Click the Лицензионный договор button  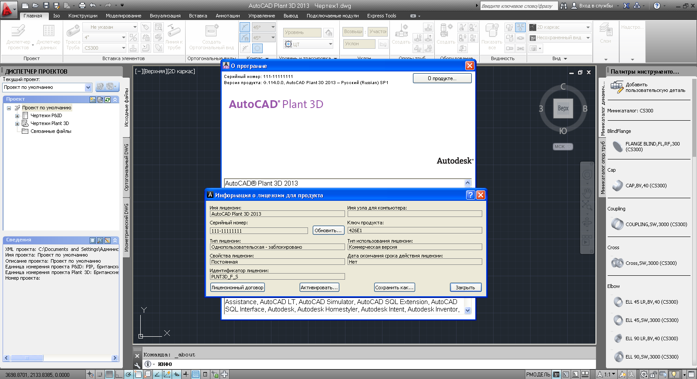point(237,288)
